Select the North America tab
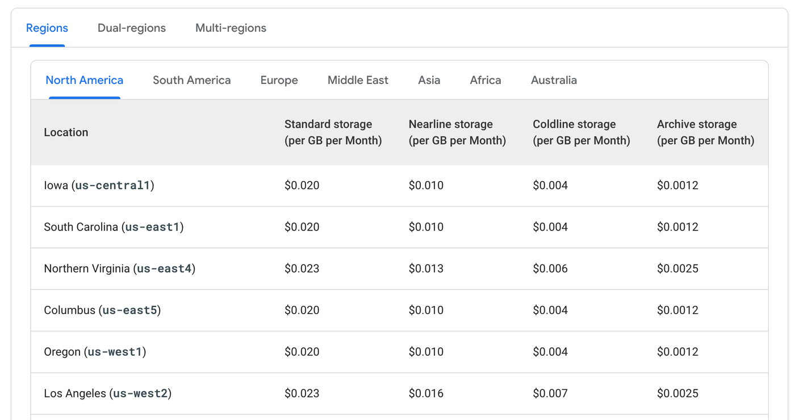Viewport: 795px width, 420px height. coord(85,81)
